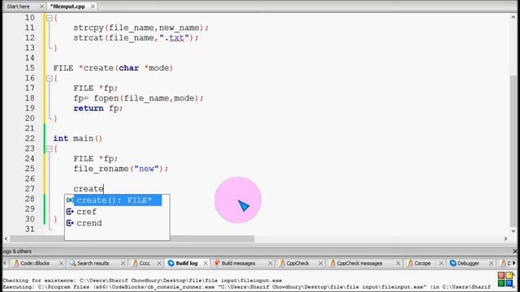The width and height of the screenshot is (520, 292).
Task: Click file_rename("new") call on line 25
Action: [x=121, y=169]
